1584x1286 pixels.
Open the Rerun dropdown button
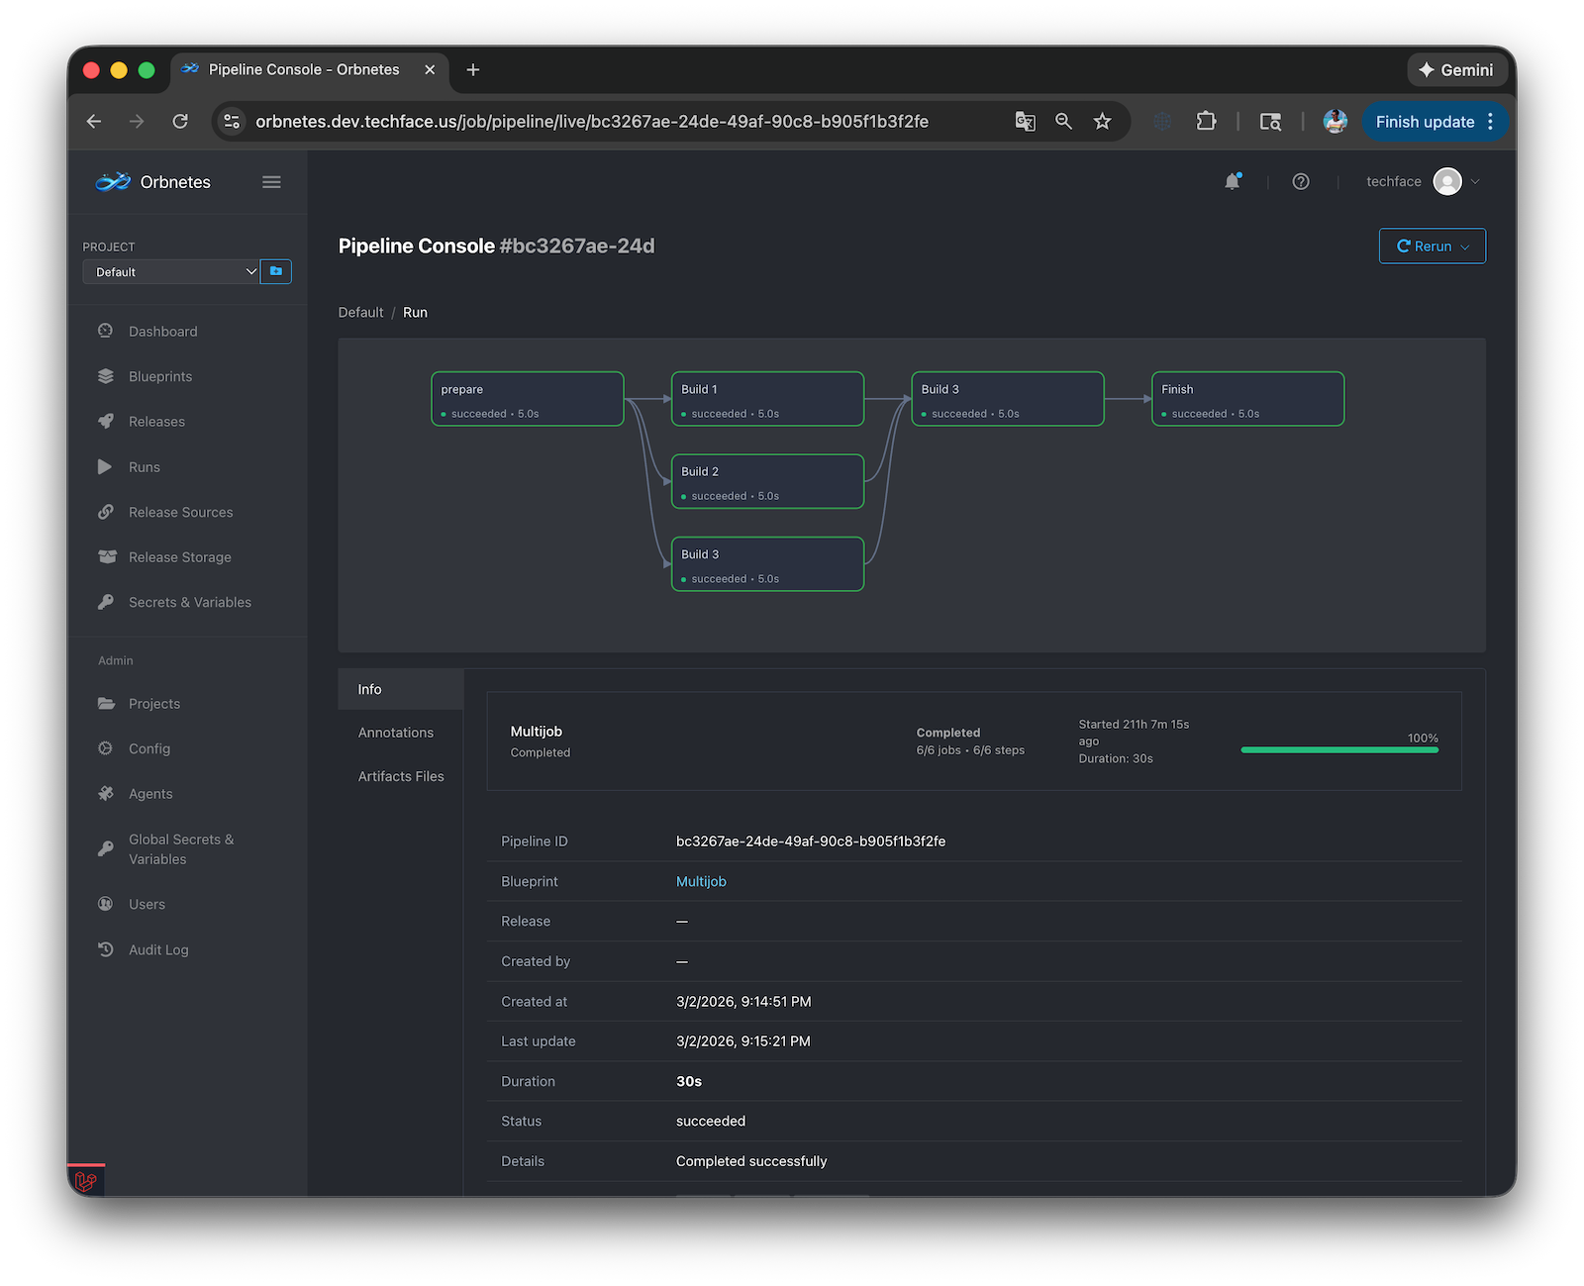click(1432, 247)
